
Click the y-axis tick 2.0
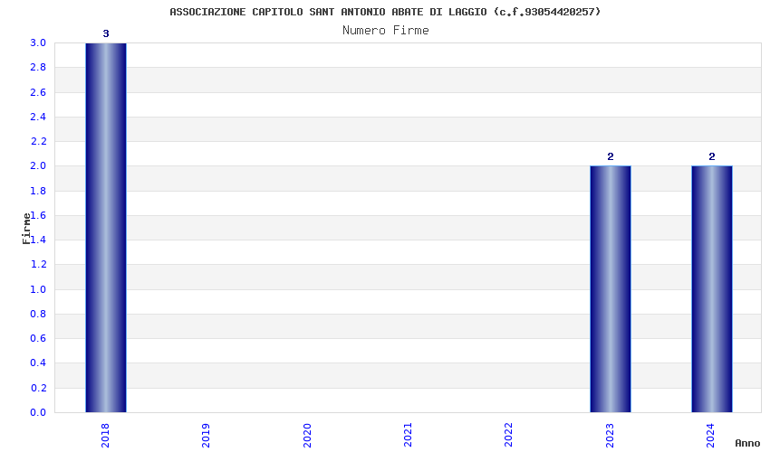38,165
